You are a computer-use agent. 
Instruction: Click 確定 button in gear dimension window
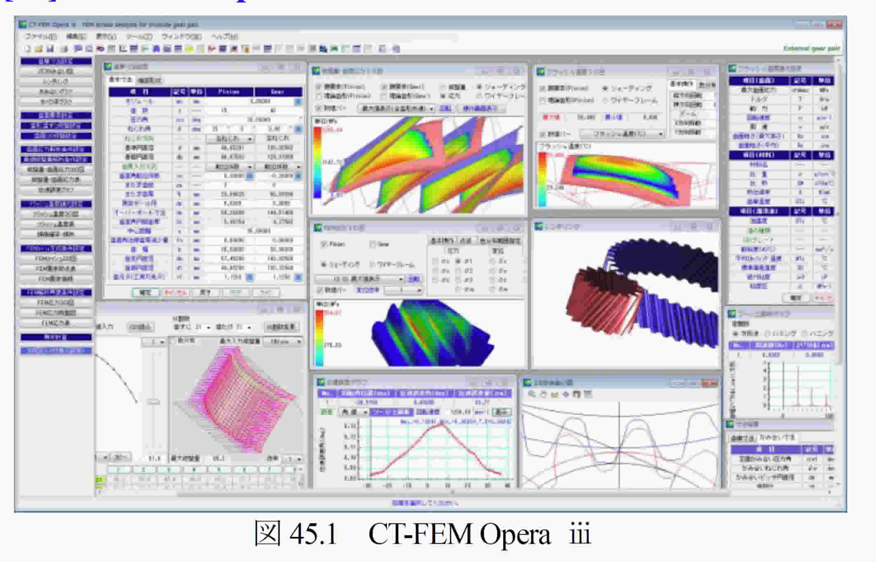145,293
